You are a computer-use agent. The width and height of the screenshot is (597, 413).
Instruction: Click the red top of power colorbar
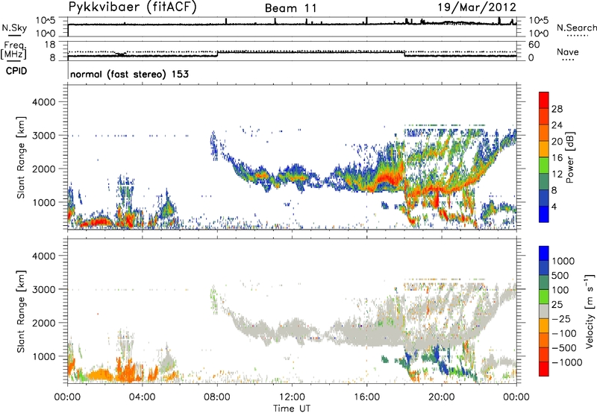coord(544,100)
